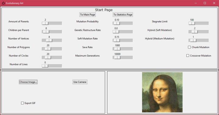Screen dimensions: 219x115
Task: Click the Mona Lisa preview image
Action: click(162, 92)
